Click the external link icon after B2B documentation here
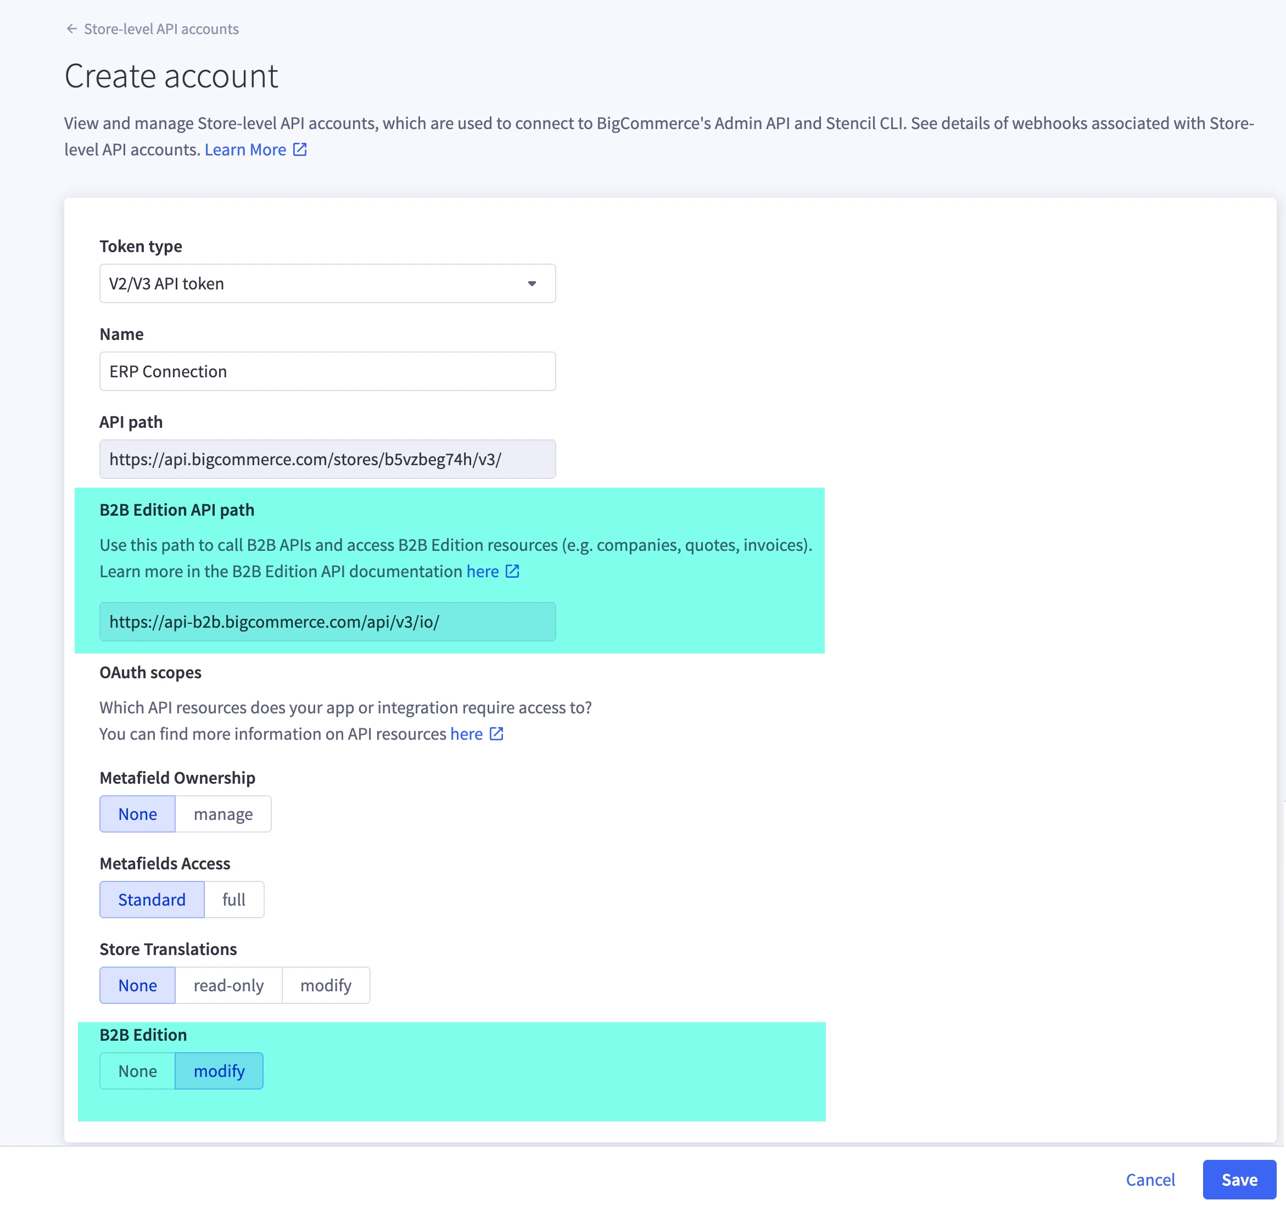This screenshot has width=1286, height=1217. pyautogui.click(x=512, y=572)
